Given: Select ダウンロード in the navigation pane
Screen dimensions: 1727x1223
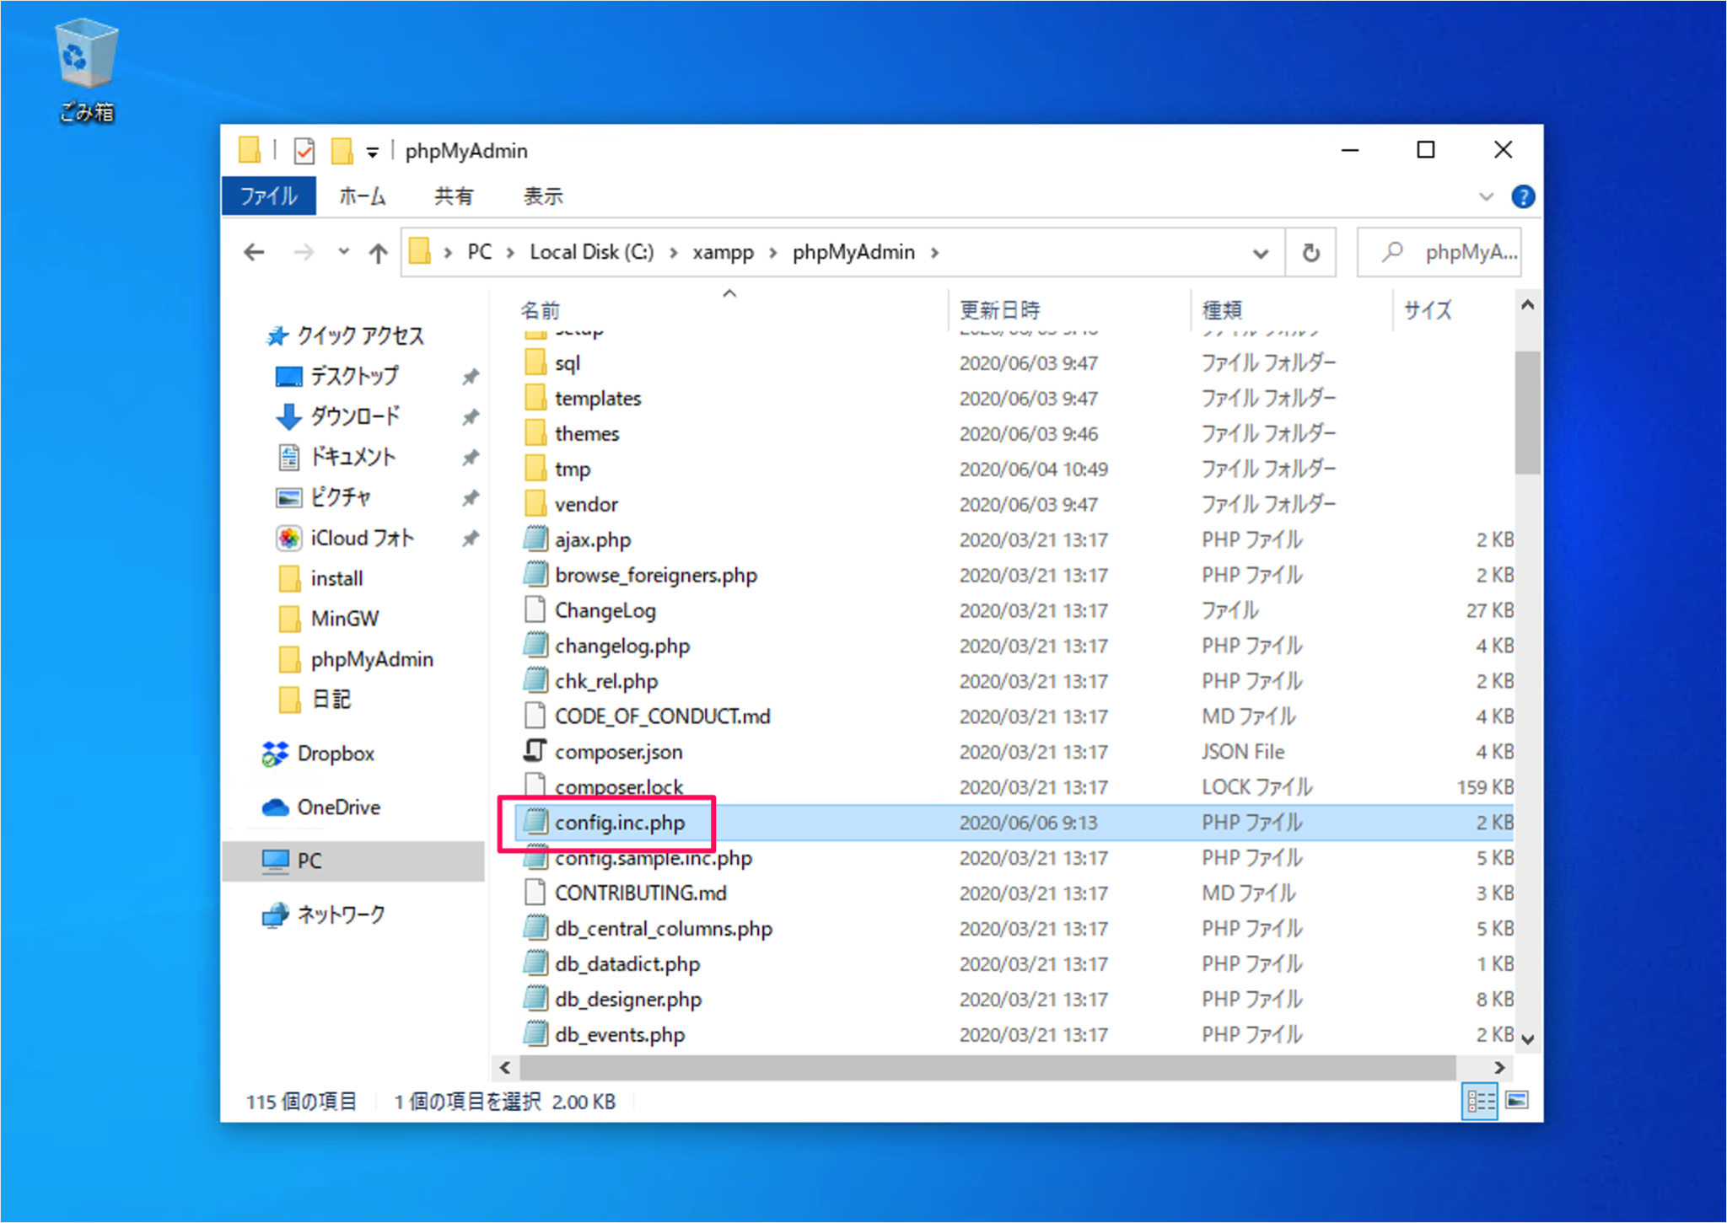Looking at the screenshot, I should tap(337, 416).
